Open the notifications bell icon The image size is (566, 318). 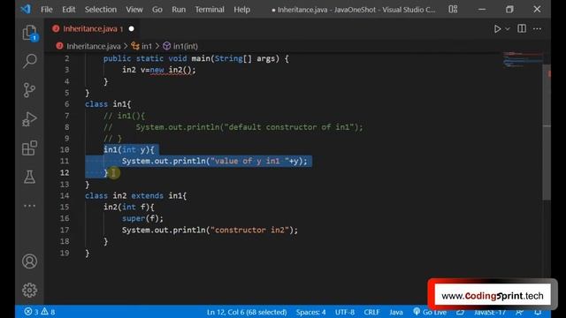[538, 312]
